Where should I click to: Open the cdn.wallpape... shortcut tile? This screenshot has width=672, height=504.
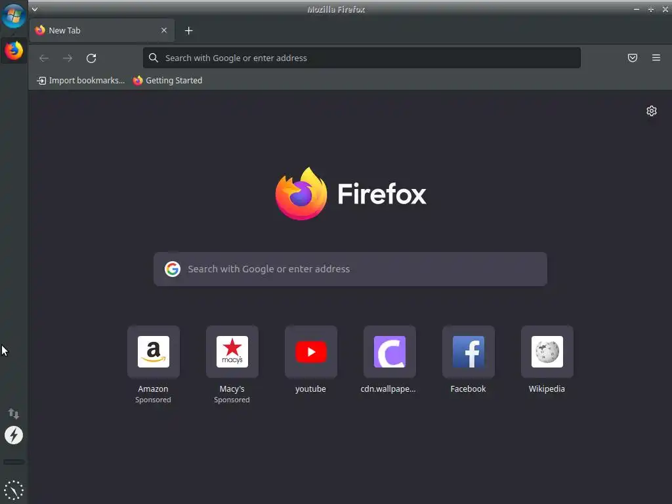390,352
